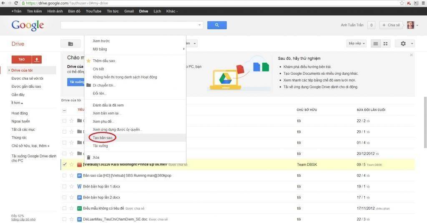Check DeLuanMau_TieuChiChamDiem_SE.doc checkbox
The image size is (427, 223).
pos(64,219)
